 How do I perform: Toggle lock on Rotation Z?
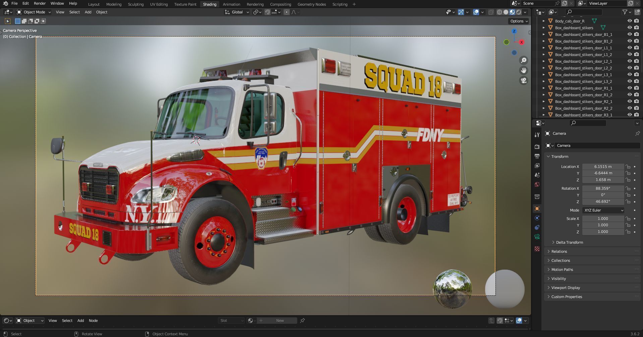tap(628, 202)
